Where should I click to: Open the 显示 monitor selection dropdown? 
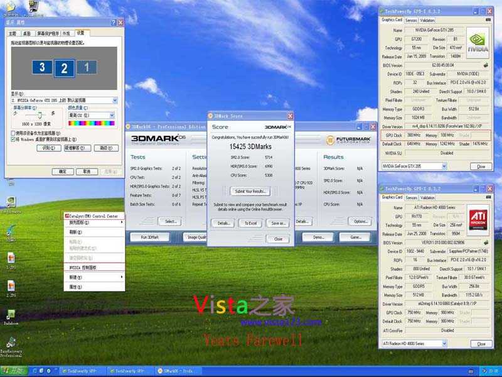click(115, 101)
